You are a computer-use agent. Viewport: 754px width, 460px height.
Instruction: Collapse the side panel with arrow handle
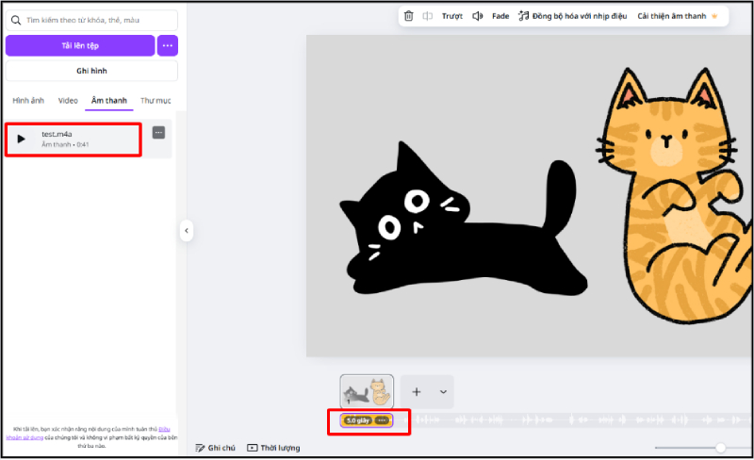(187, 230)
